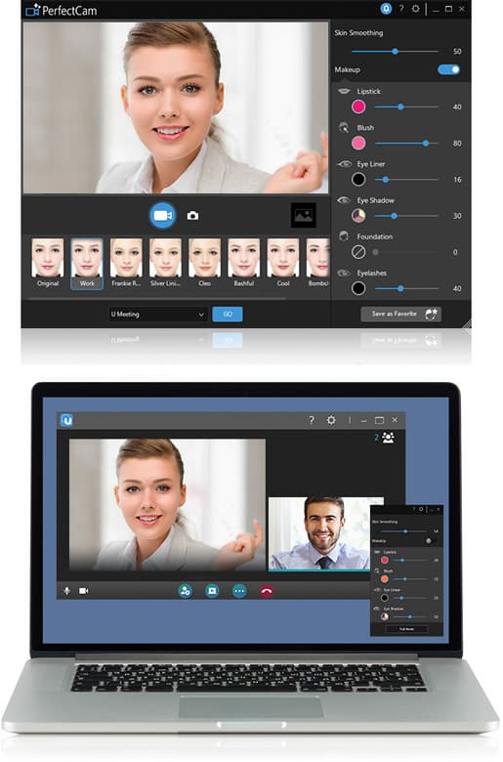Click the Eye Shadow palette swatch

(x=358, y=216)
